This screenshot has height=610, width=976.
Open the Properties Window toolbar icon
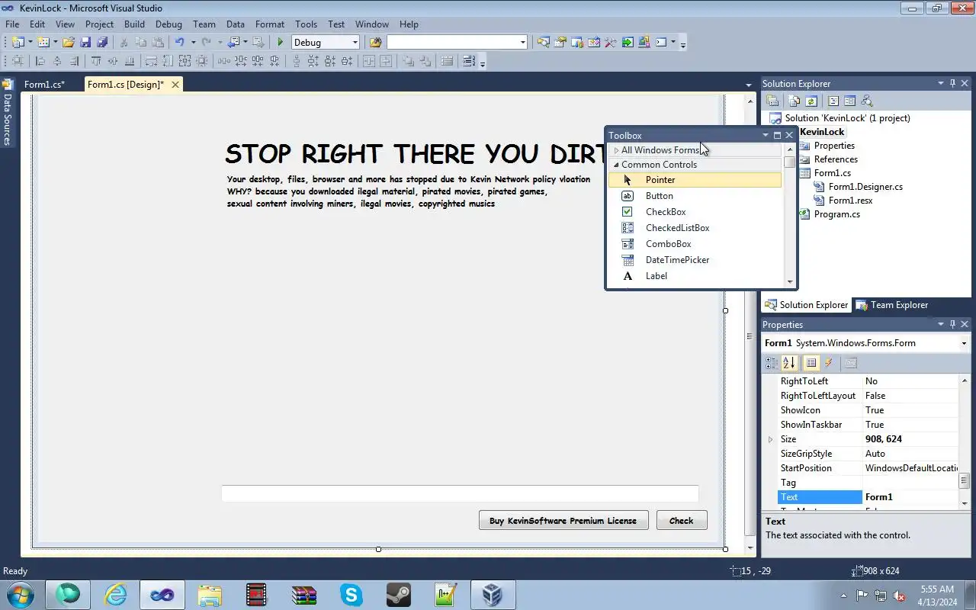coord(560,43)
